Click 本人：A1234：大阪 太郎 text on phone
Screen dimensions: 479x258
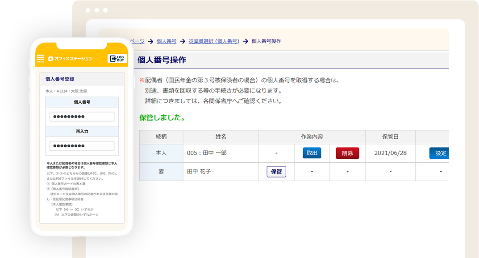click(66, 91)
